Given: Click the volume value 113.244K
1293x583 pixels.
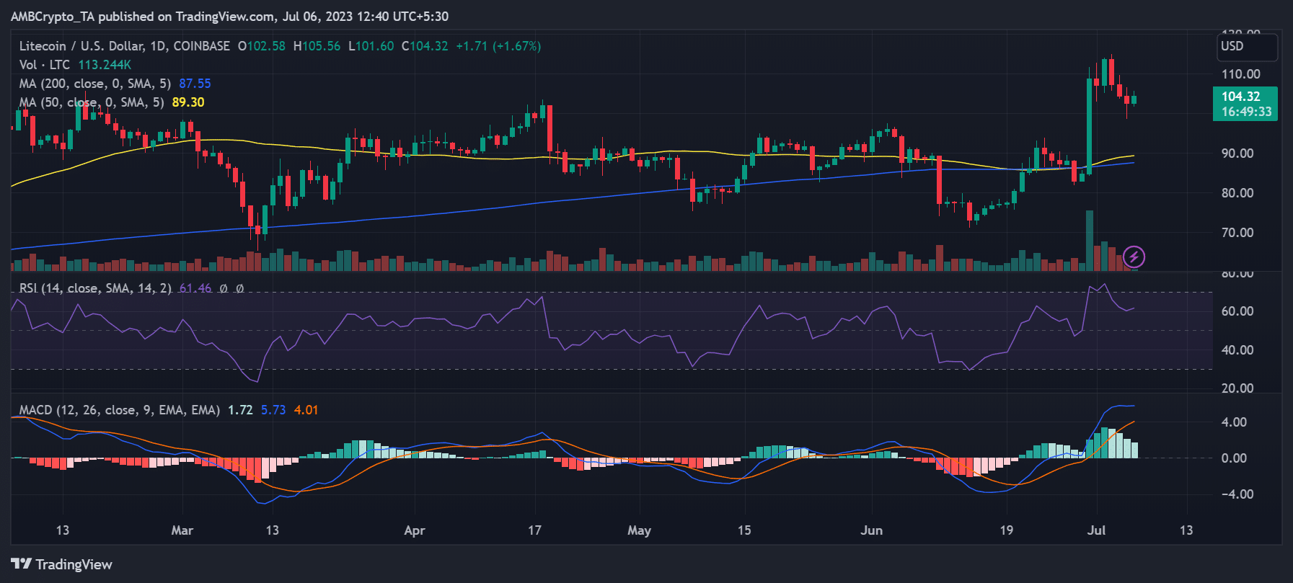Looking at the screenshot, I should 105,65.
